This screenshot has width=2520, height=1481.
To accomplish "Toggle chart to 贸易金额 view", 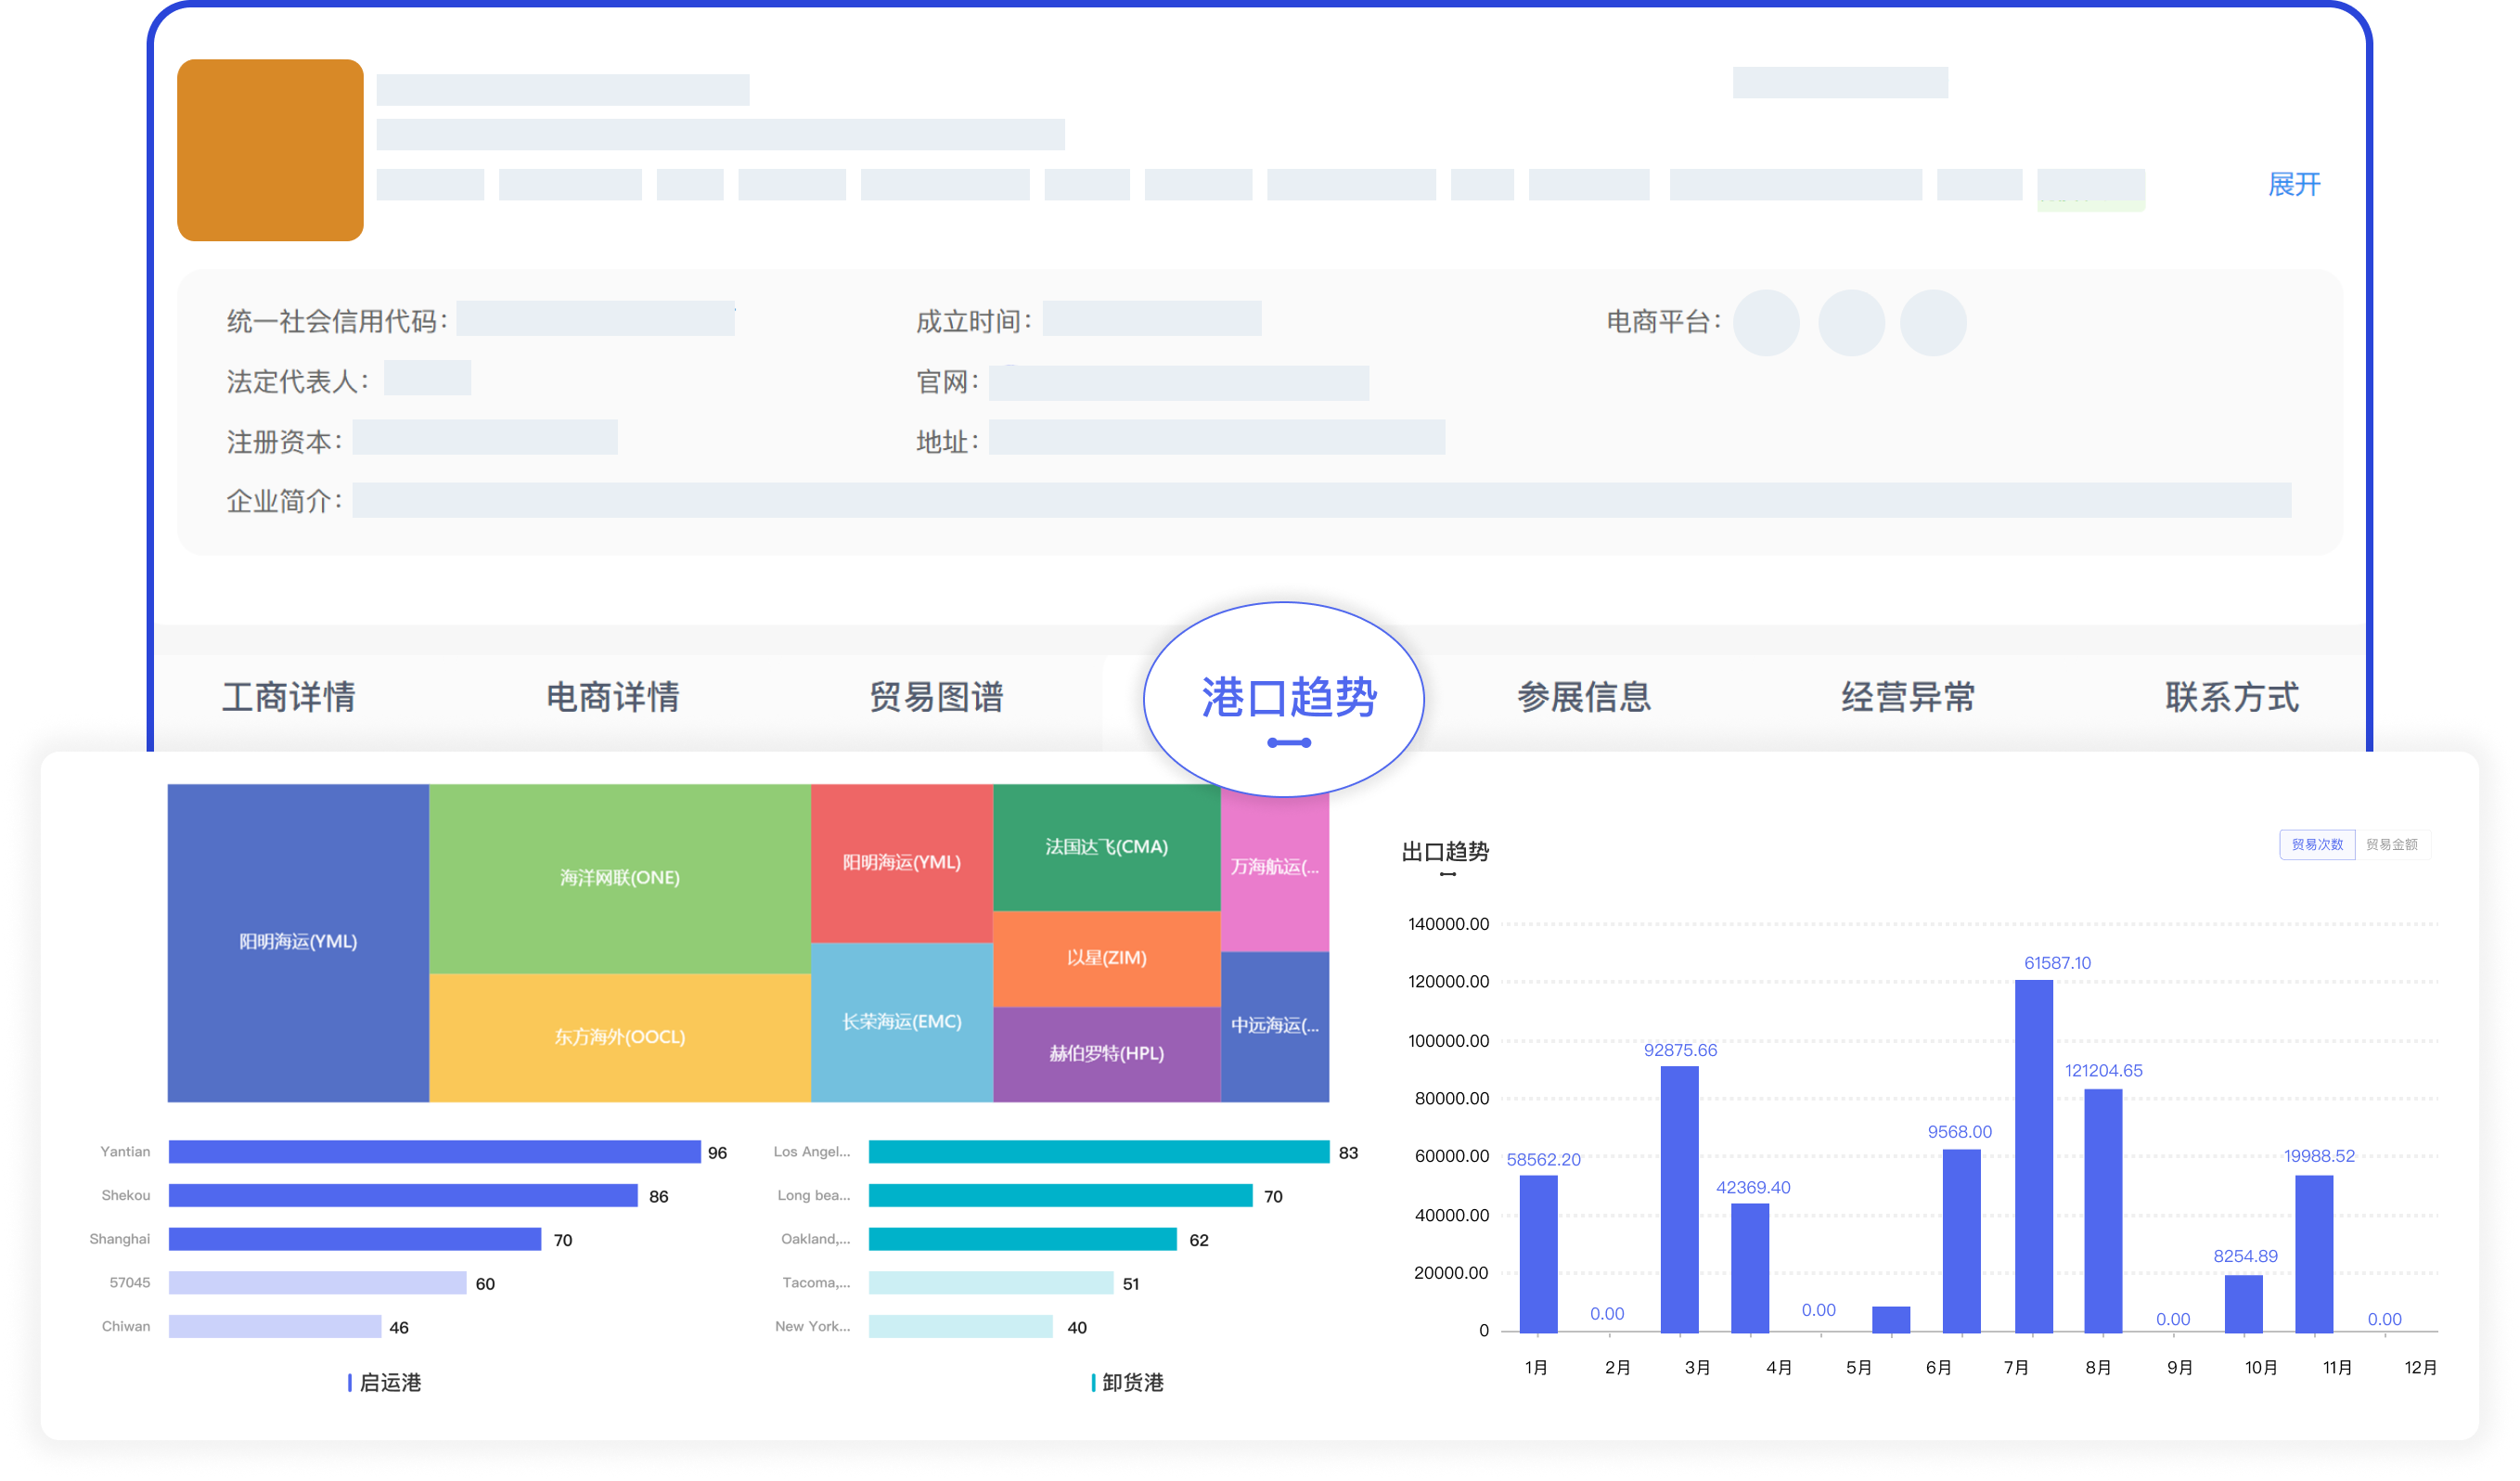I will pyautogui.click(x=2392, y=844).
